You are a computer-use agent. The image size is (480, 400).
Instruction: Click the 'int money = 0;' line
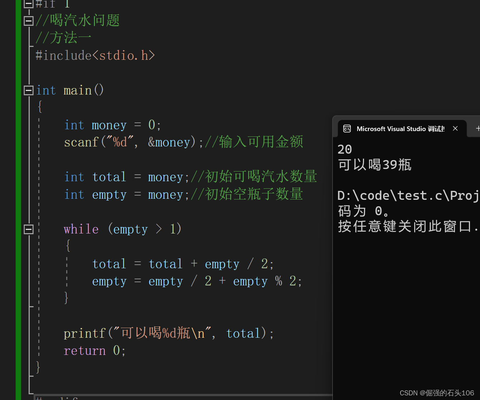(x=113, y=125)
